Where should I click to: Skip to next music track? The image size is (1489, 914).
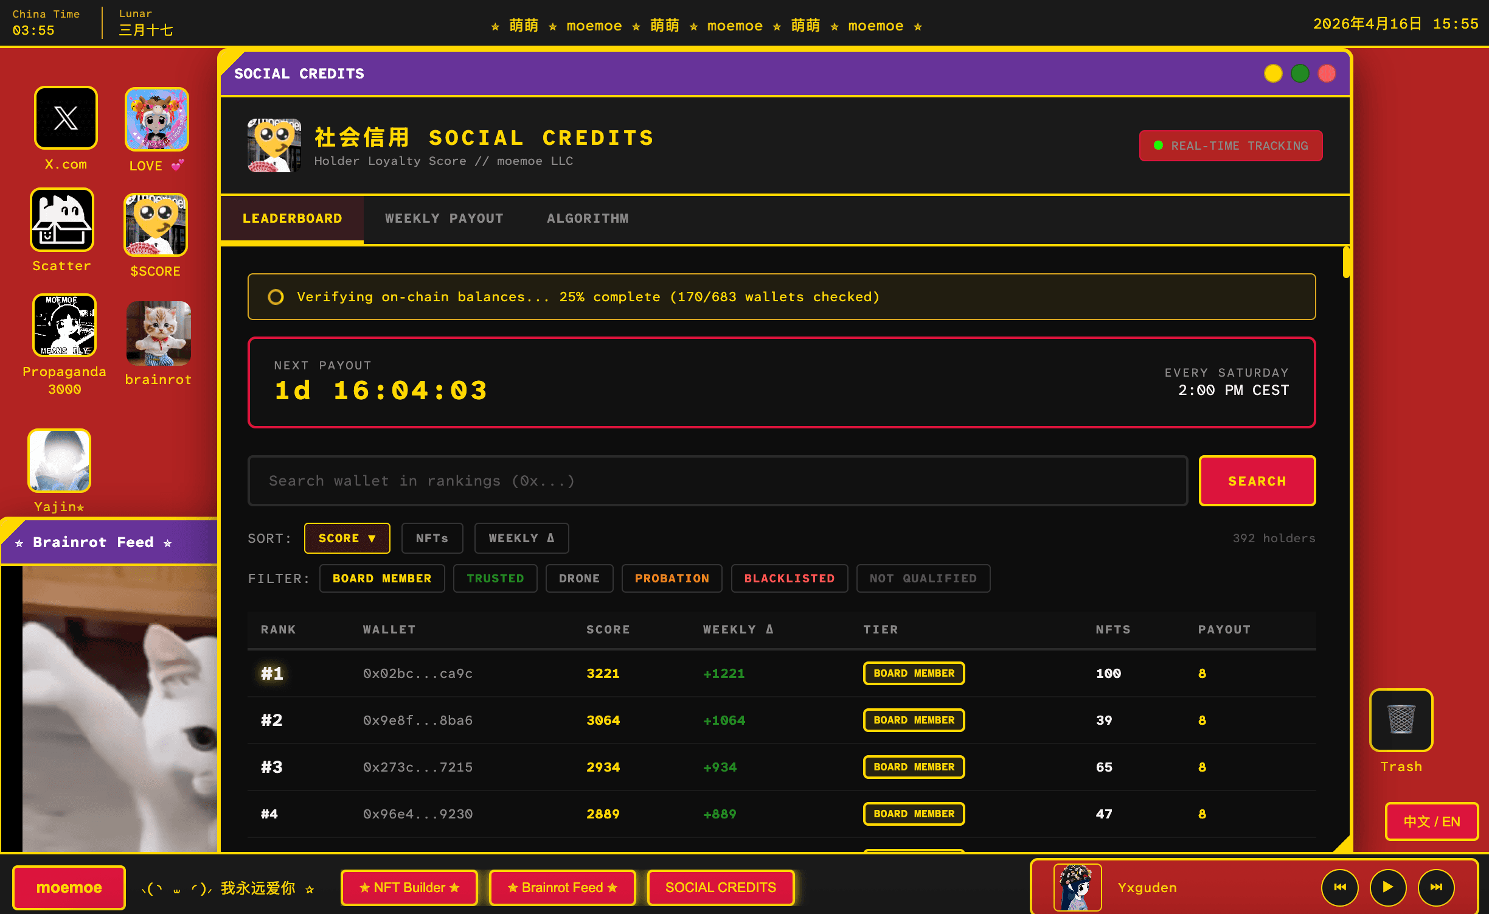[x=1436, y=887]
